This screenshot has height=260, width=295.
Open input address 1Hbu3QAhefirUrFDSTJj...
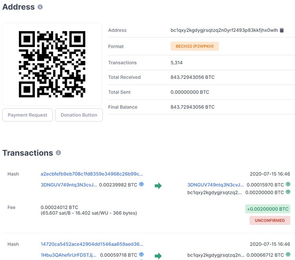tap(68, 255)
